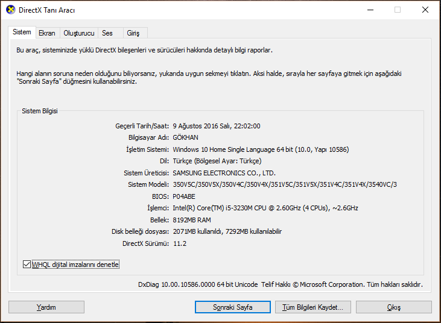Screen dimensions: 441x323
Task: Click the Sistem Bilgisi group label
Action: [40, 111]
